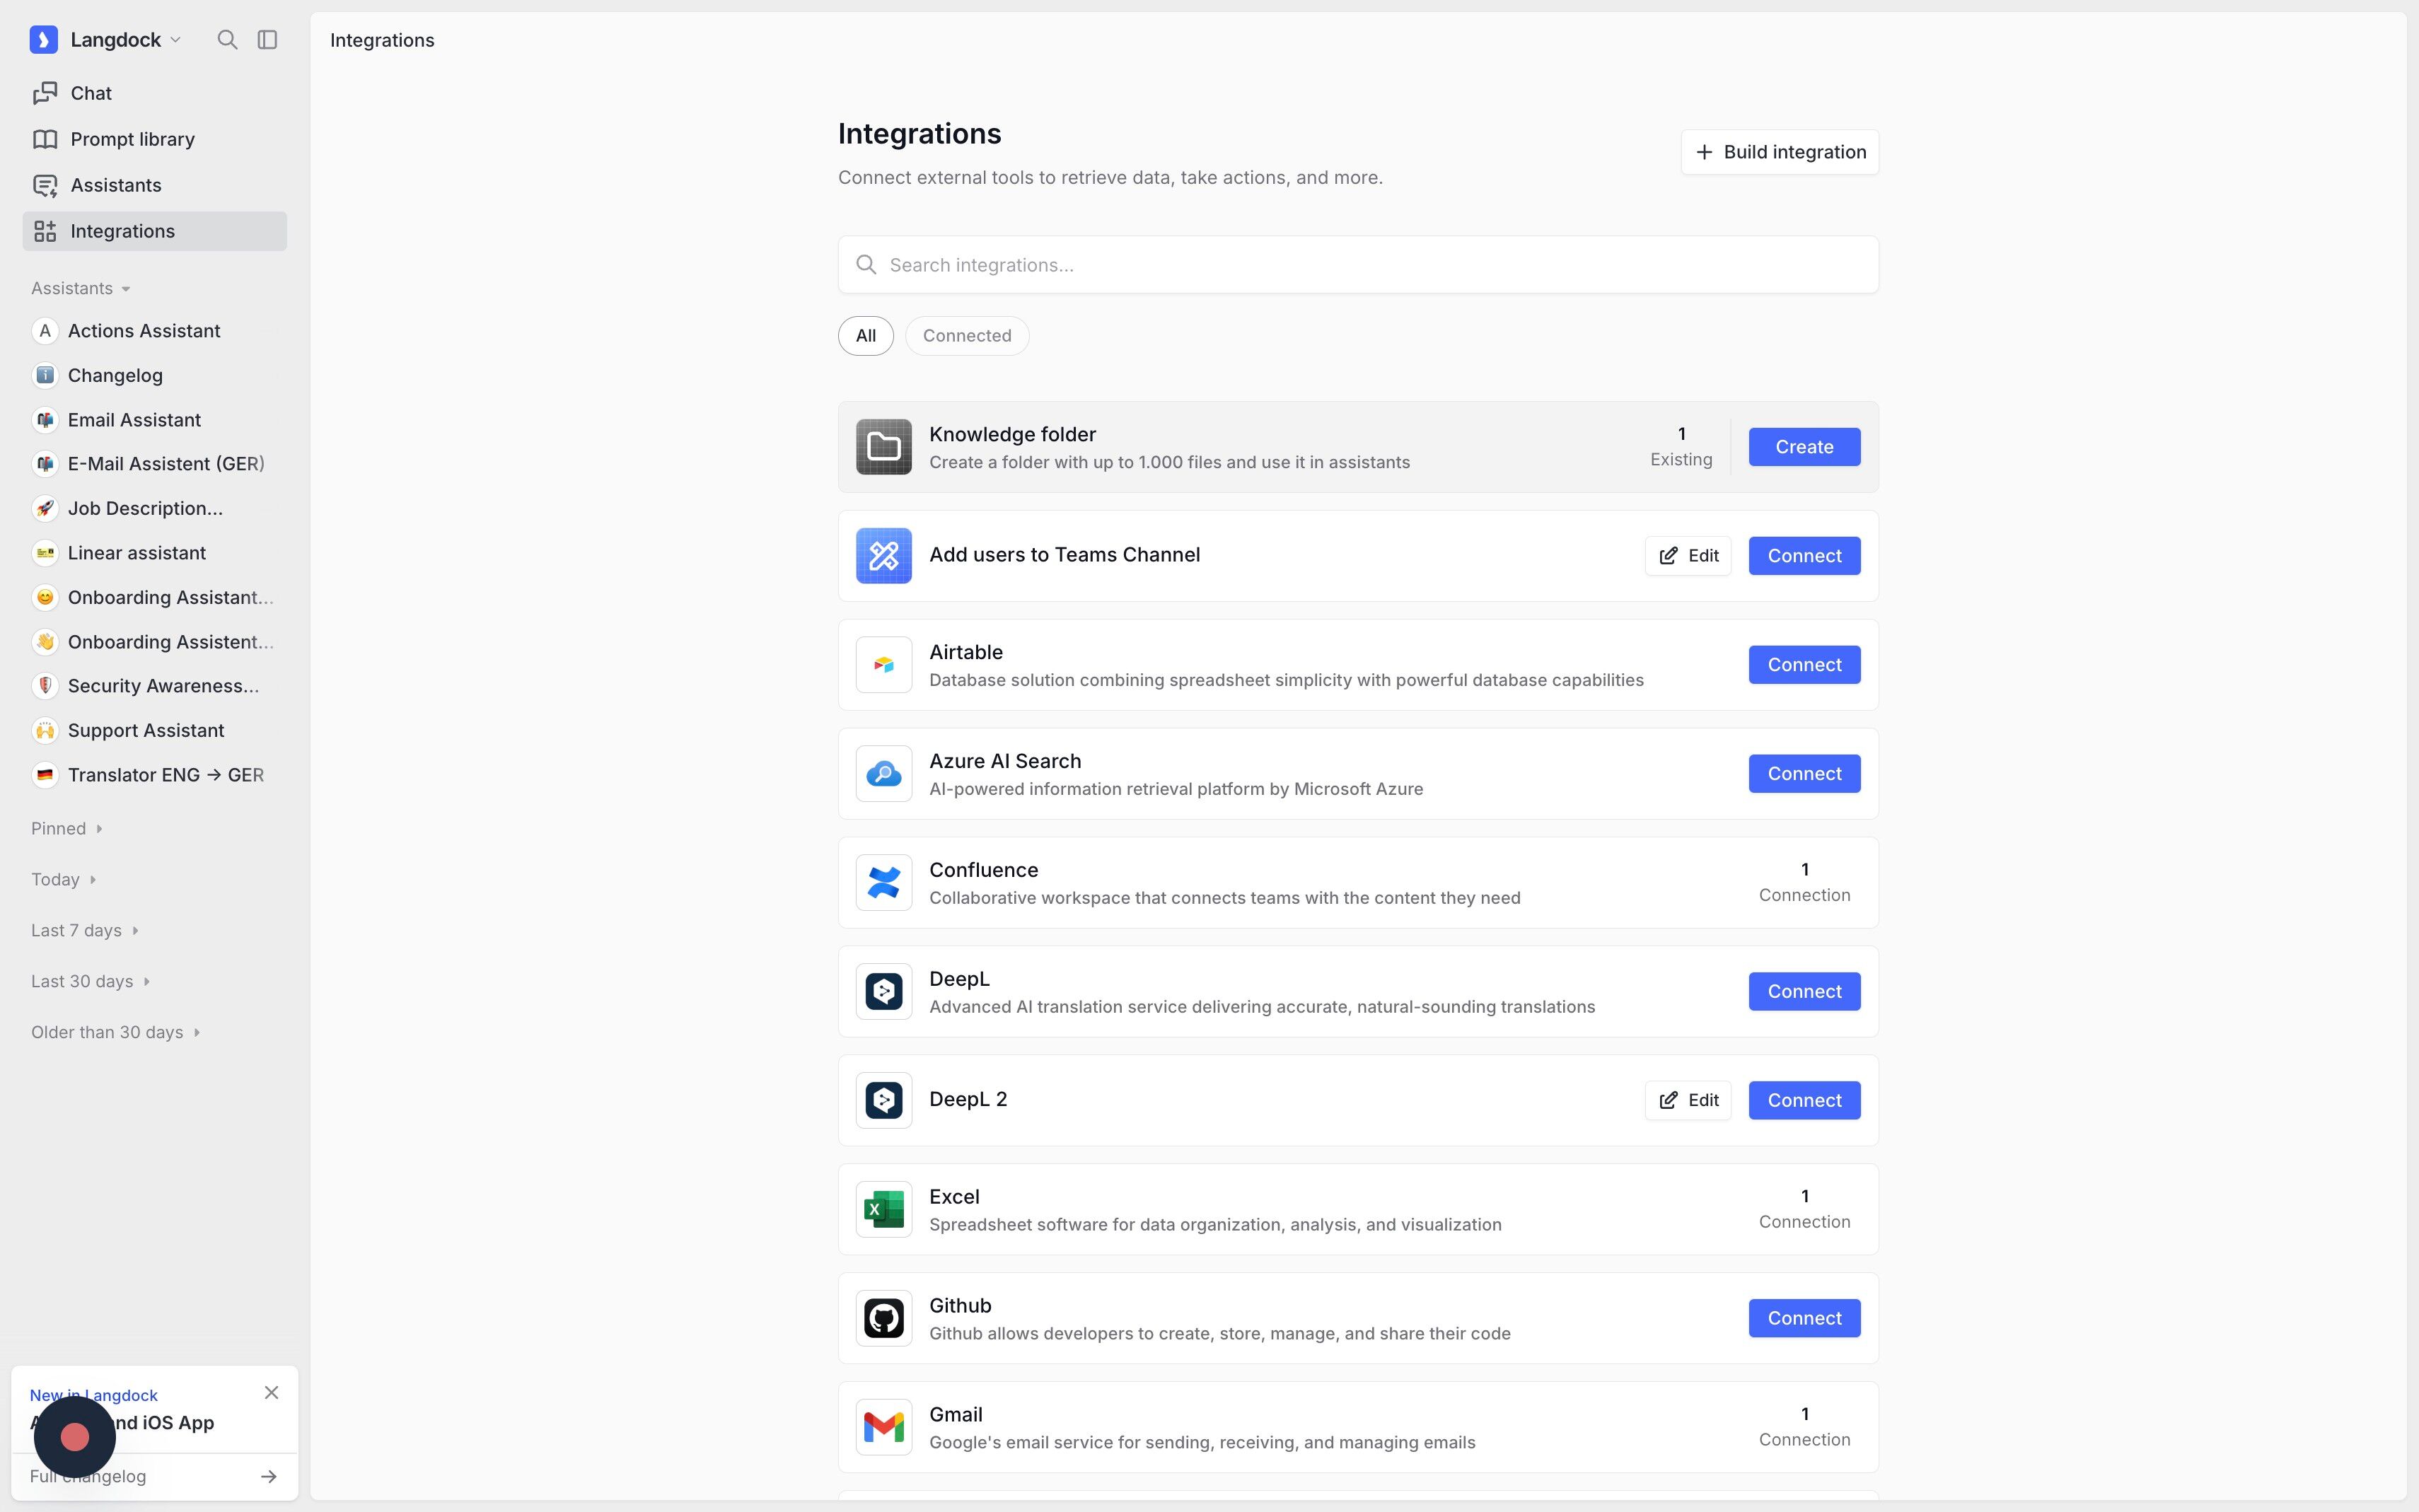2419x1512 pixels.
Task: Click the Github logo icon
Action: 883,1318
